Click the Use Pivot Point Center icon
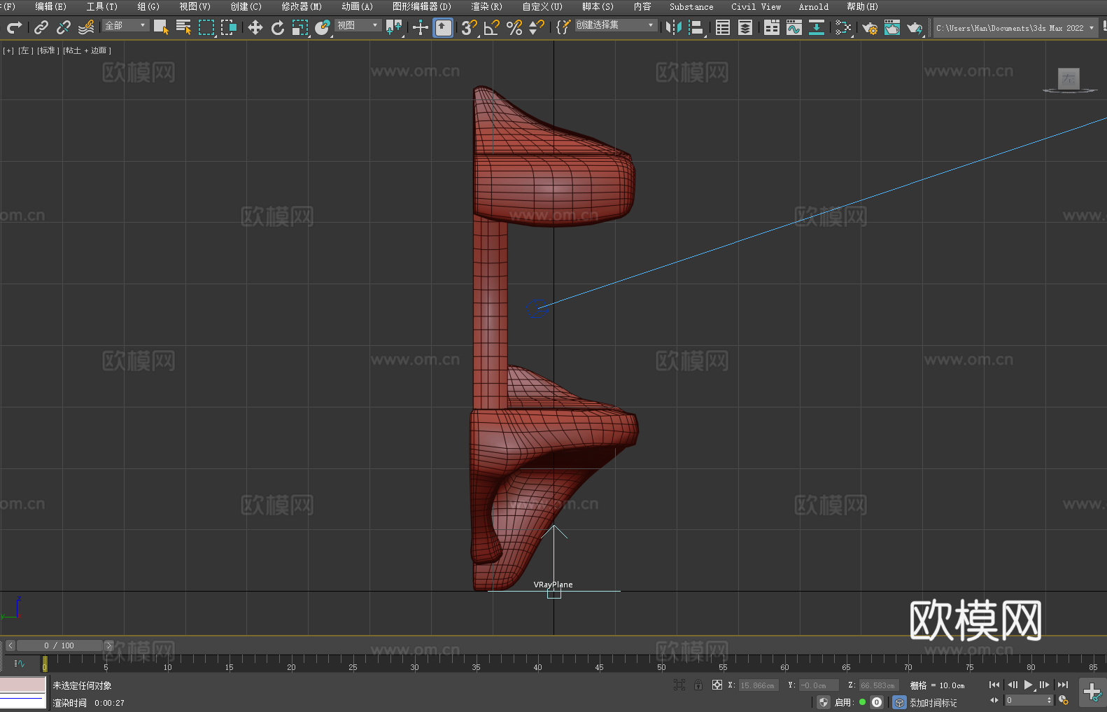 [394, 27]
